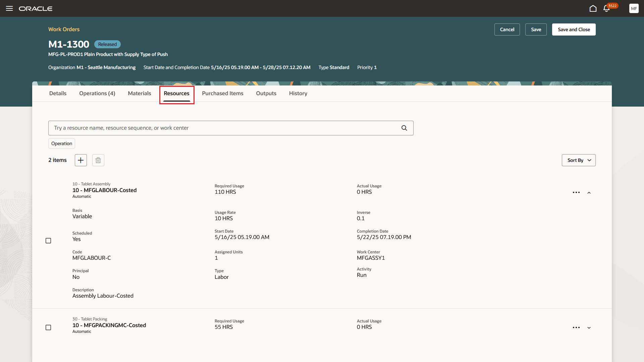Screen dimensions: 644x362
Task: Click the delete trash icon
Action: tap(98, 160)
